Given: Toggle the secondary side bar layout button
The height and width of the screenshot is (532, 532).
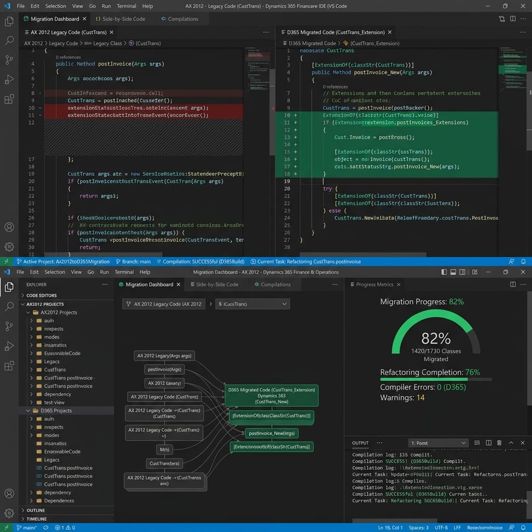Looking at the screenshot, I should (x=462, y=272).
